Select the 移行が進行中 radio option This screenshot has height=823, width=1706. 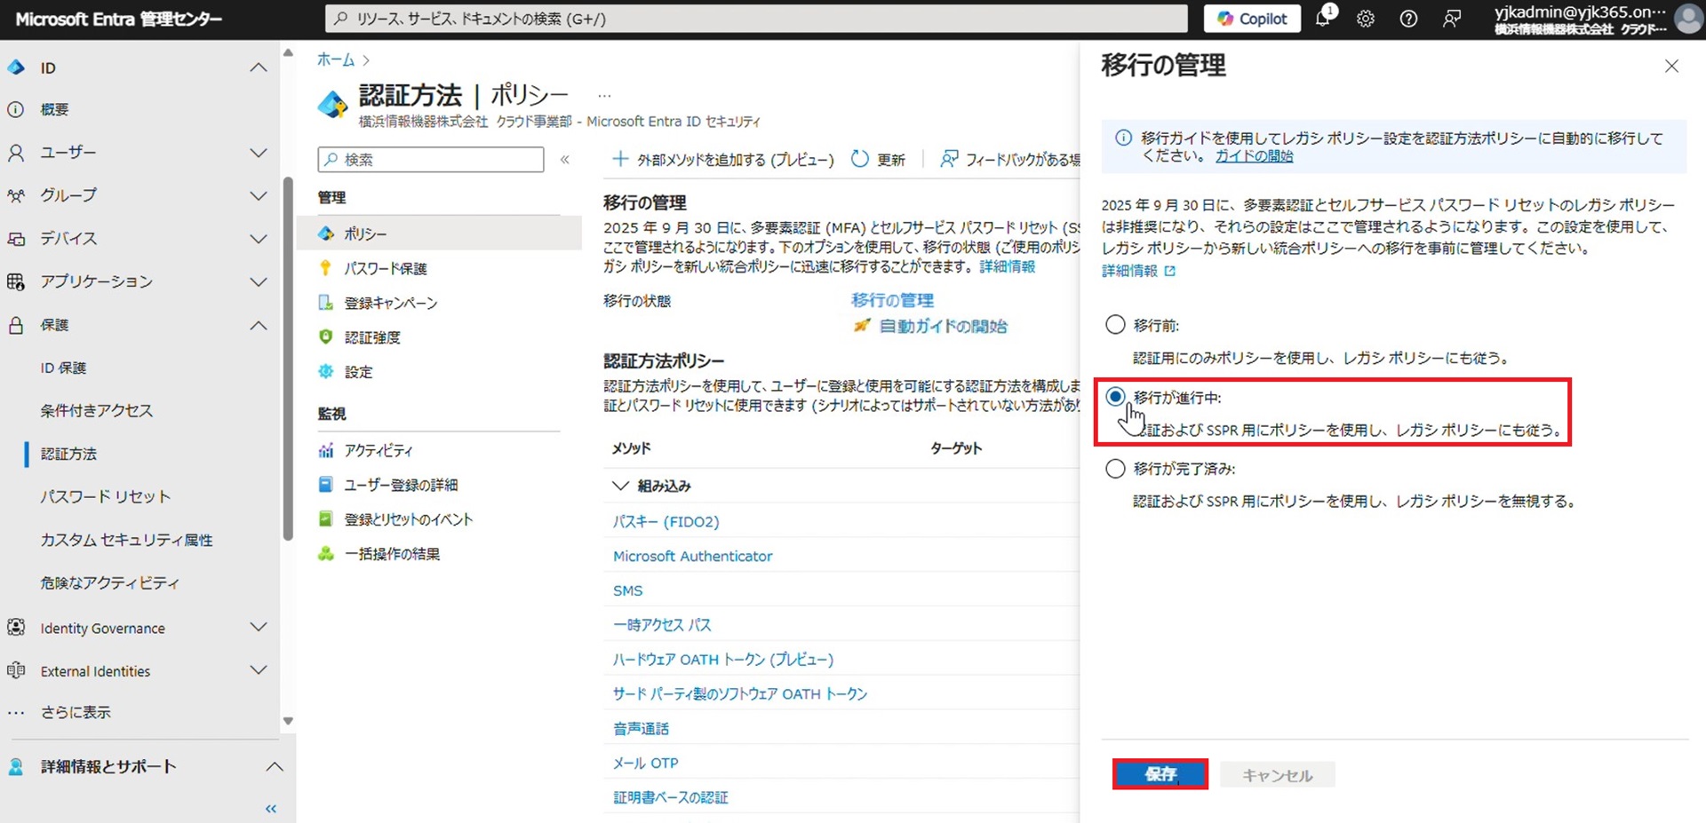pyautogui.click(x=1115, y=397)
